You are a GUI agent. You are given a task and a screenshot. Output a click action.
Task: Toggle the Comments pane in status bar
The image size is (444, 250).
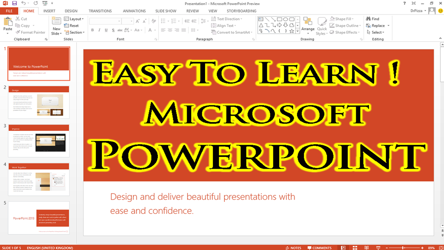pyautogui.click(x=319, y=248)
